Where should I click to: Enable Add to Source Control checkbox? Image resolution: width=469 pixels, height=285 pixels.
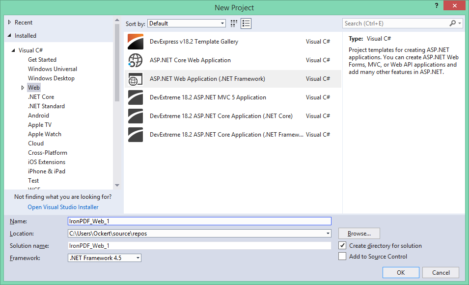(342, 257)
